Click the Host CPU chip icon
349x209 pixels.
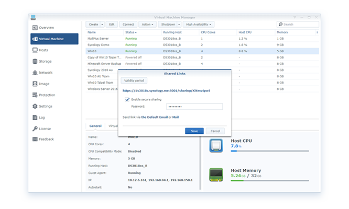coord(216,146)
